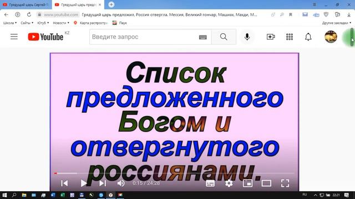This screenshot has width=355, height=199.
Task: Mute the video with the speaker icon
Action: click(121, 183)
